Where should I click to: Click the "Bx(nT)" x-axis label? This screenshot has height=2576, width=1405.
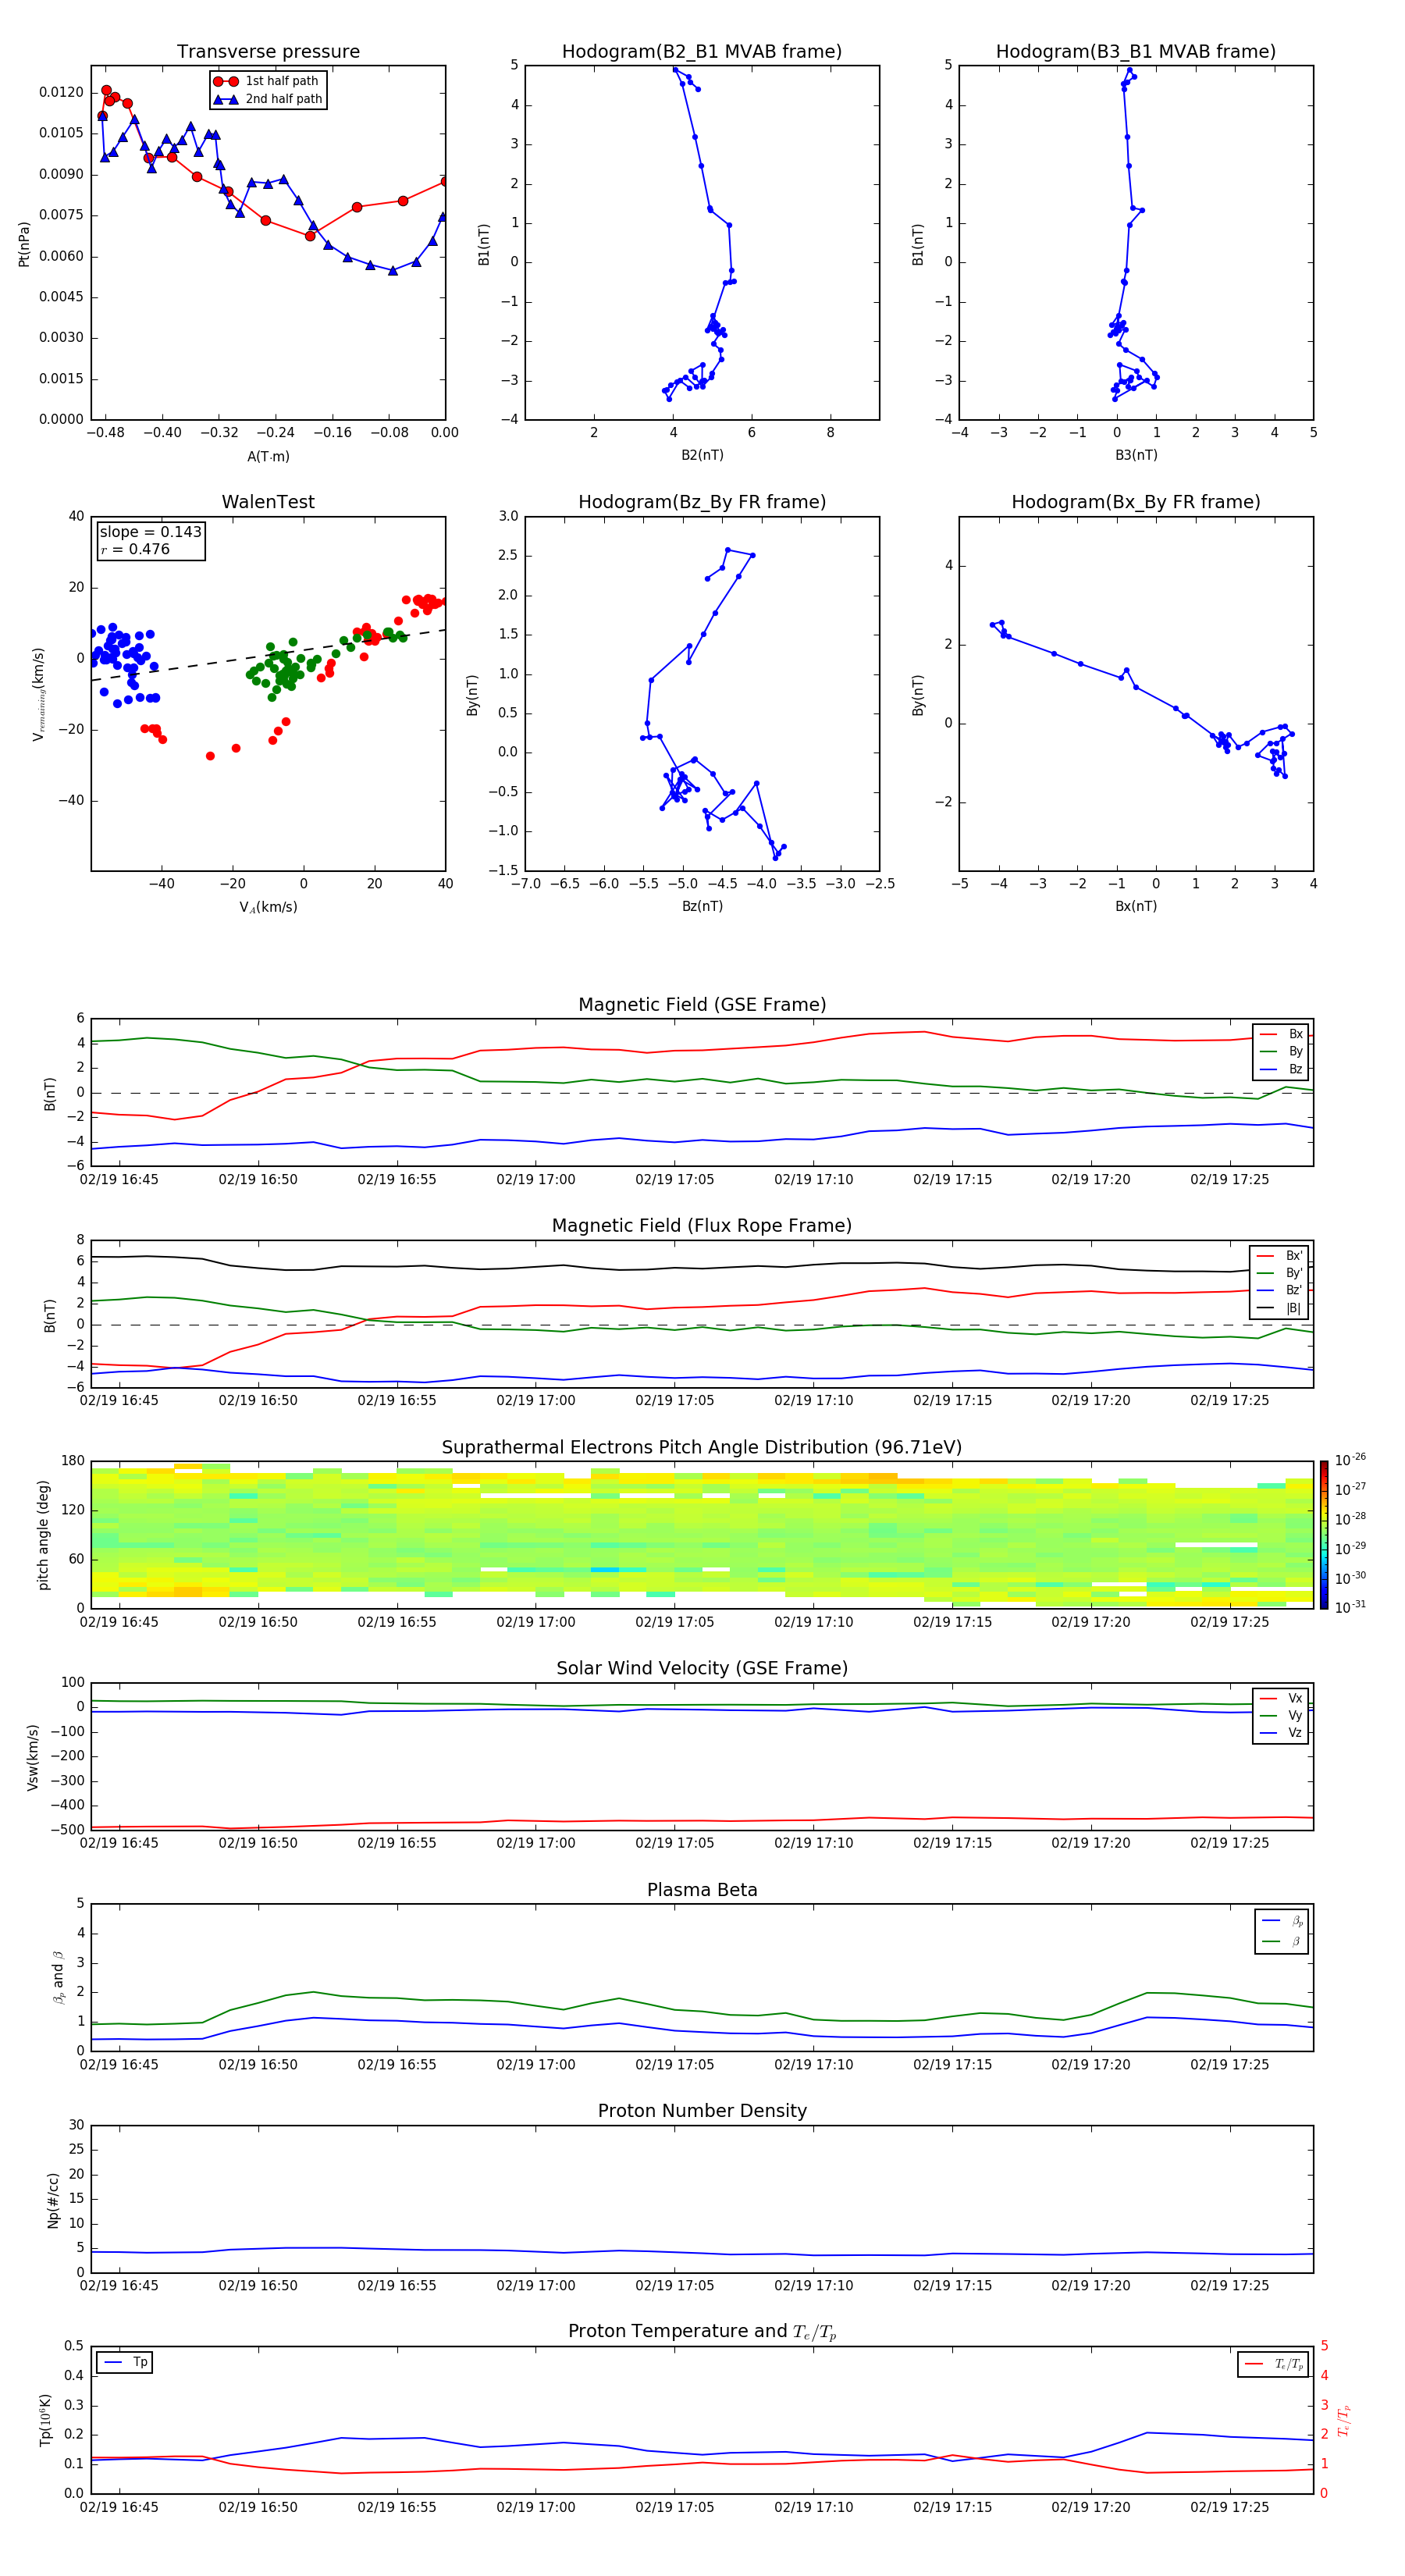1136,906
